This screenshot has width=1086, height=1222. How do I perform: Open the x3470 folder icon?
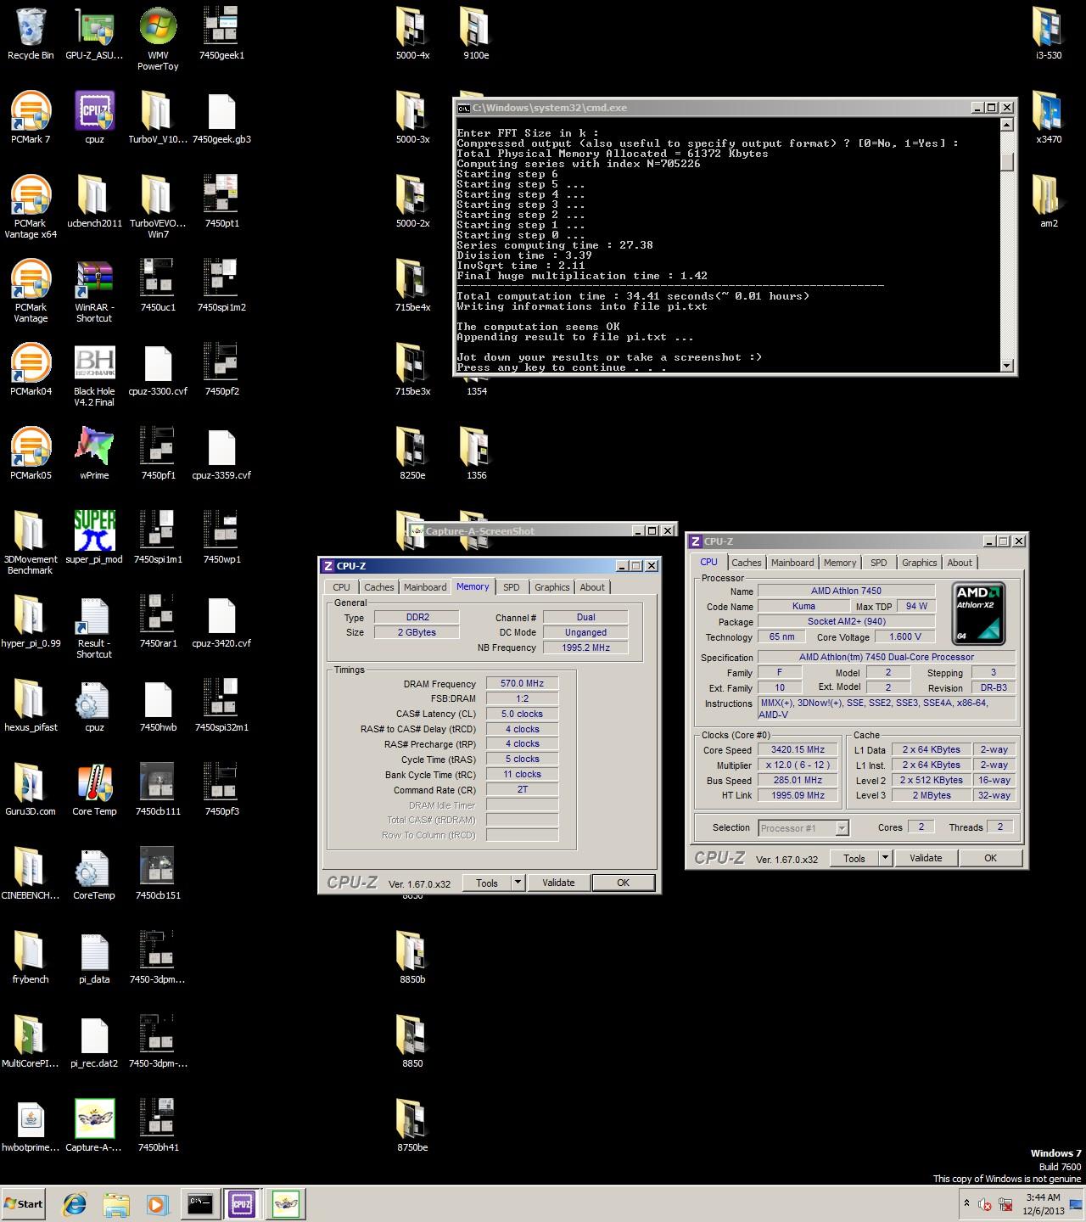click(x=1049, y=118)
